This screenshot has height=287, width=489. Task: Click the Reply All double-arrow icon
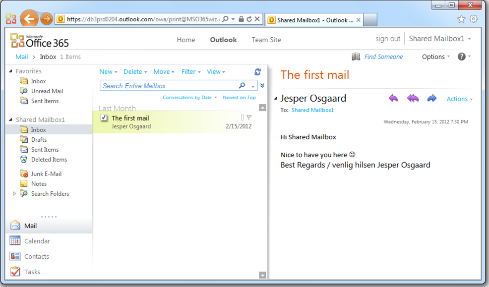point(413,99)
